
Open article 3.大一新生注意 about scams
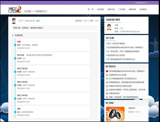point(123,51)
